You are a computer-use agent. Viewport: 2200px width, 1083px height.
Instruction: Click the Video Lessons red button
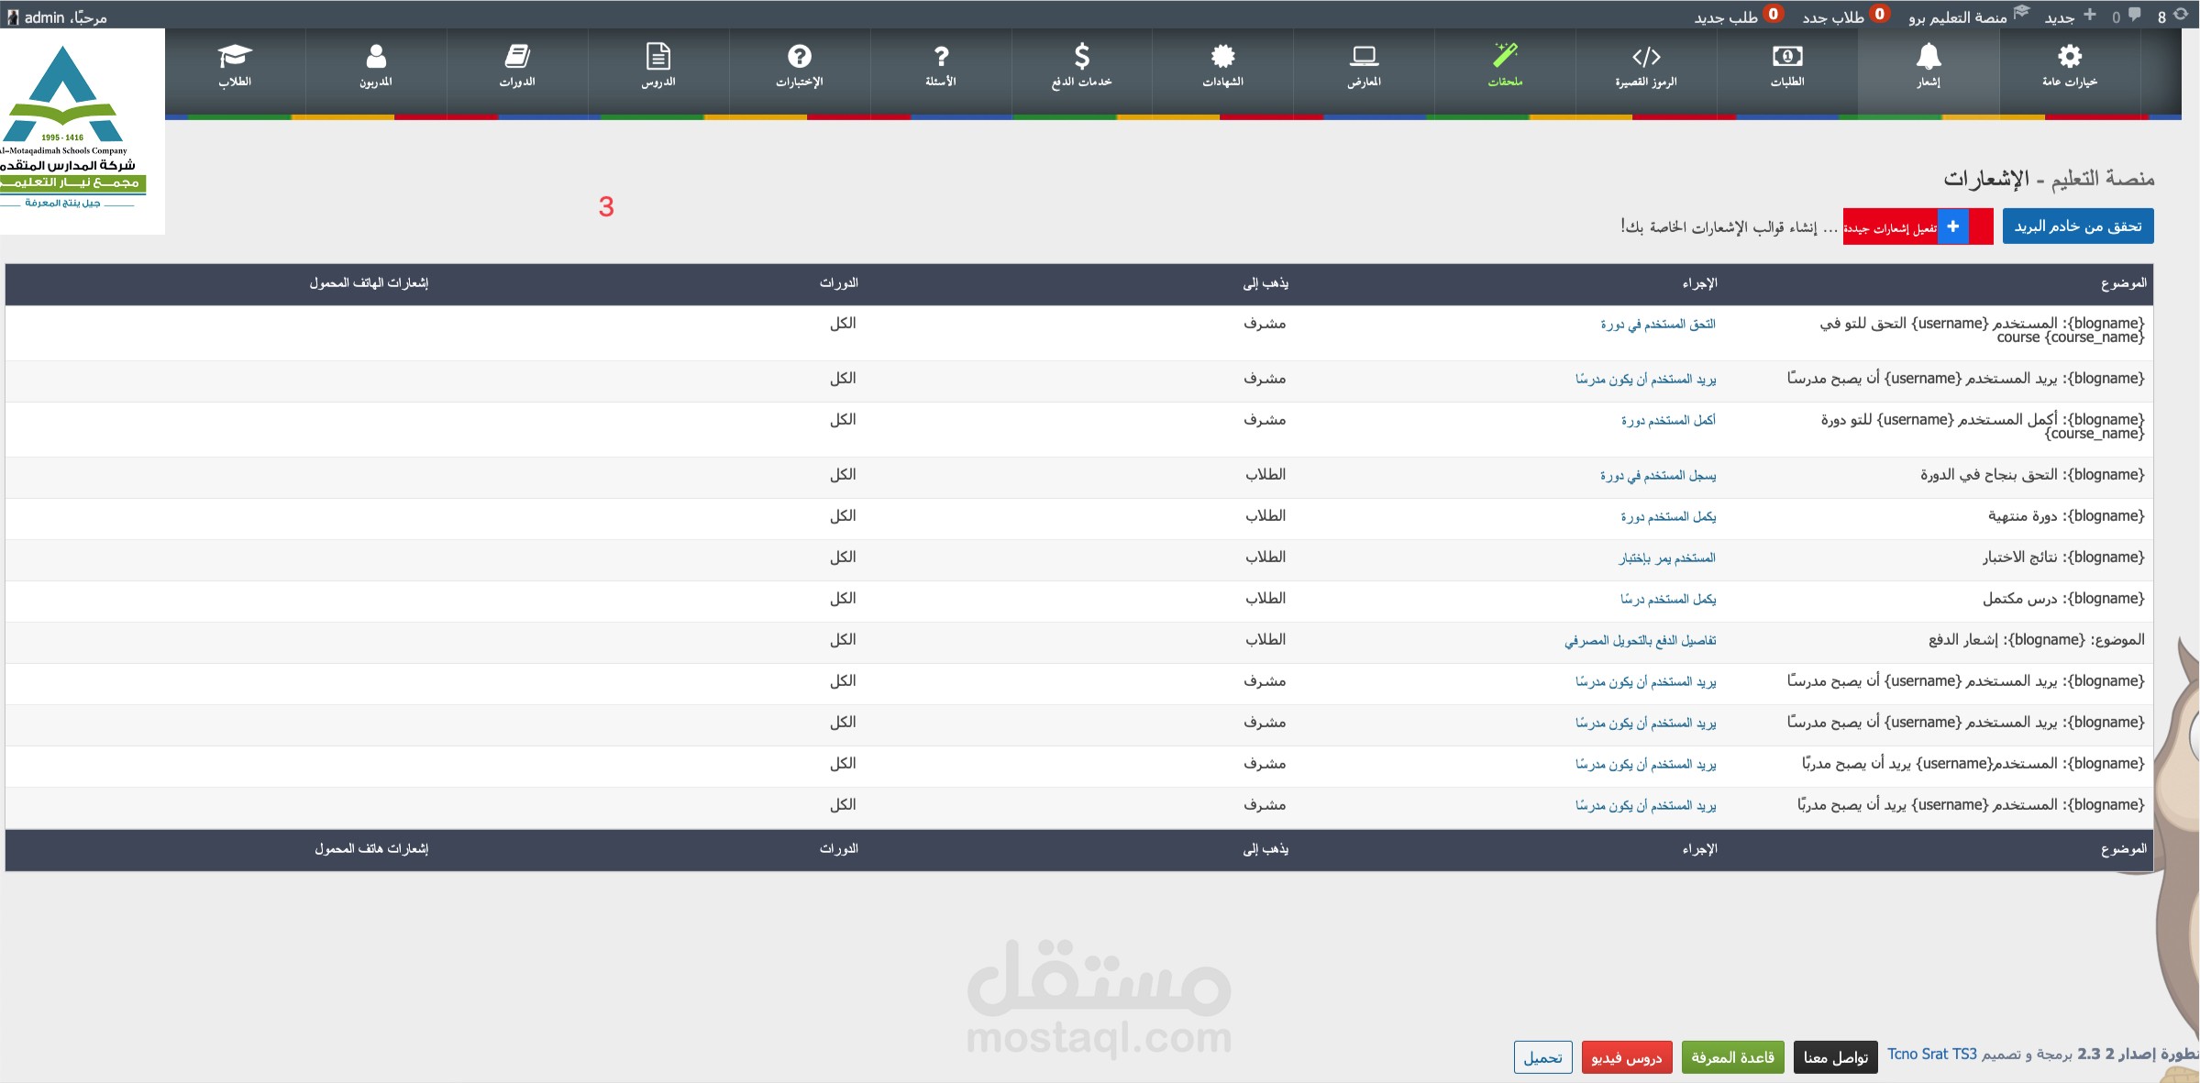pyautogui.click(x=1626, y=1057)
